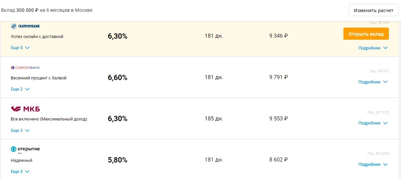
Task: Show 'Подробнее' details for Otkritie deposit
Action: pos(373,165)
